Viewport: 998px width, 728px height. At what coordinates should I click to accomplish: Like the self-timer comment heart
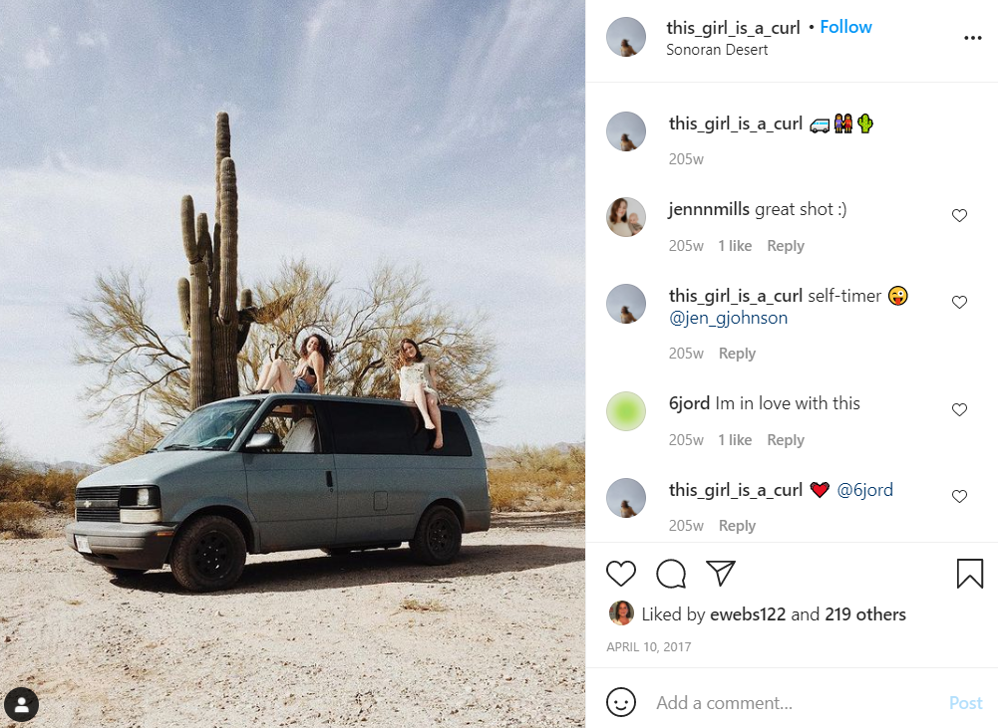click(x=959, y=302)
